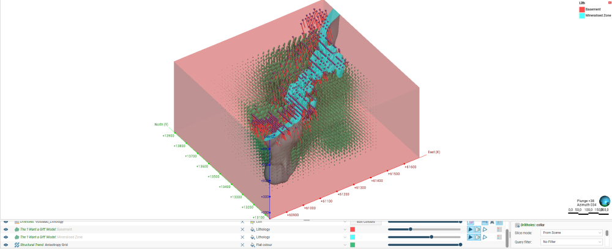Click the Mineralised Zone model volume icon
The image size is (612, 249).
(x=17, y=237)
